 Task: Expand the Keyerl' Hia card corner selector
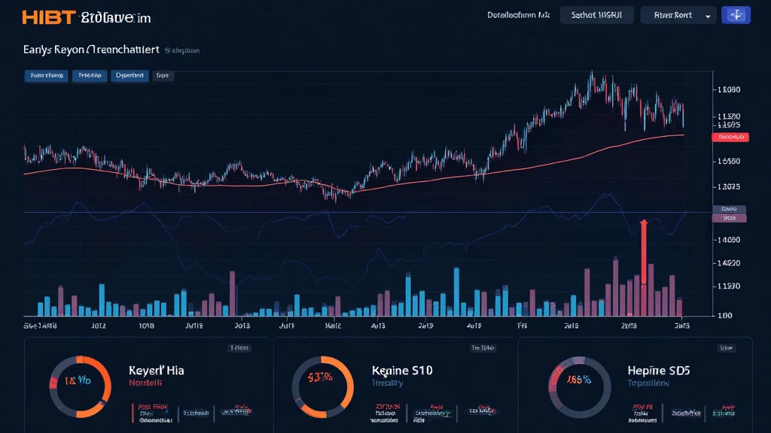coord(239,348)
